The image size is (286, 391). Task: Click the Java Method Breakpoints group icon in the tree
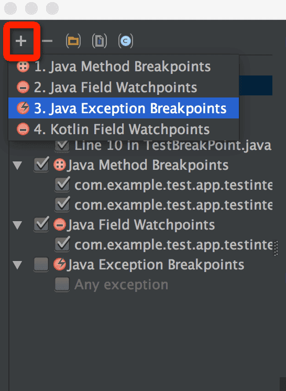60,165
